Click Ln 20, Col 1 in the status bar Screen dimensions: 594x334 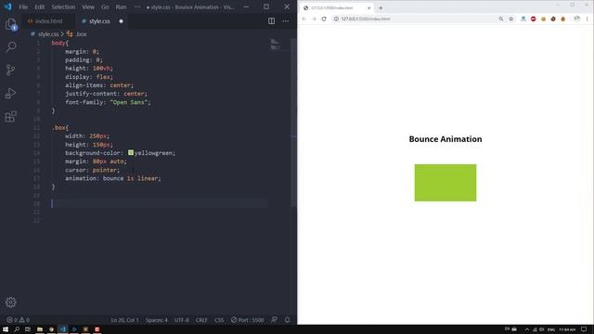124,320
